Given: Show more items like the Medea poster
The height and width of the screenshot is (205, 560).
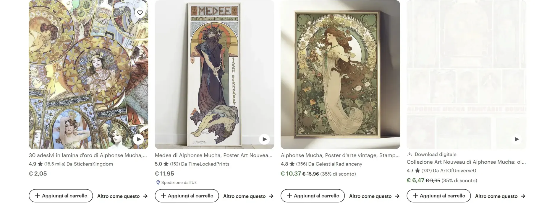Looking at the screenshot, I should 248,196.
